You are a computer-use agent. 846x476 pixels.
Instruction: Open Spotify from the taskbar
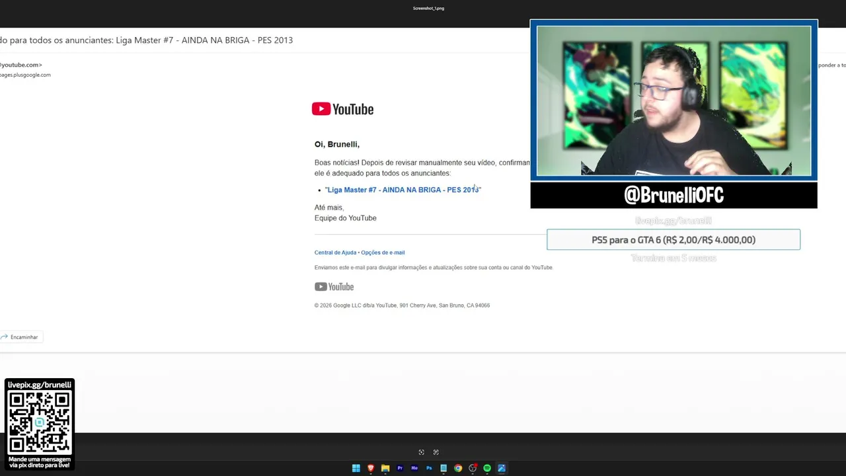pos(487,468)
